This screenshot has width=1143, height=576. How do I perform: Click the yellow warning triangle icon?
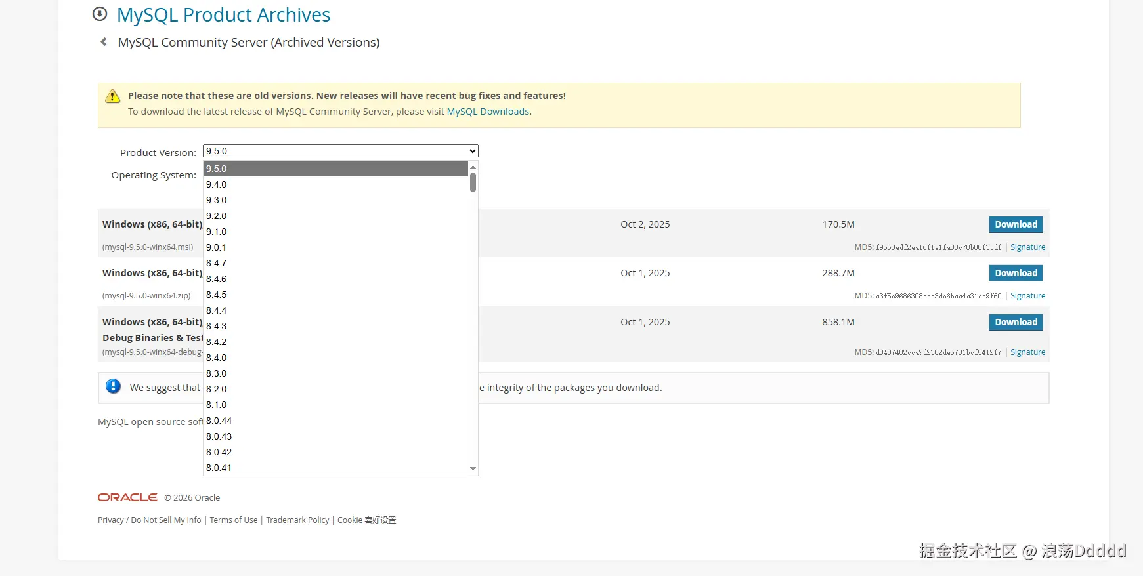pos(113,96)
